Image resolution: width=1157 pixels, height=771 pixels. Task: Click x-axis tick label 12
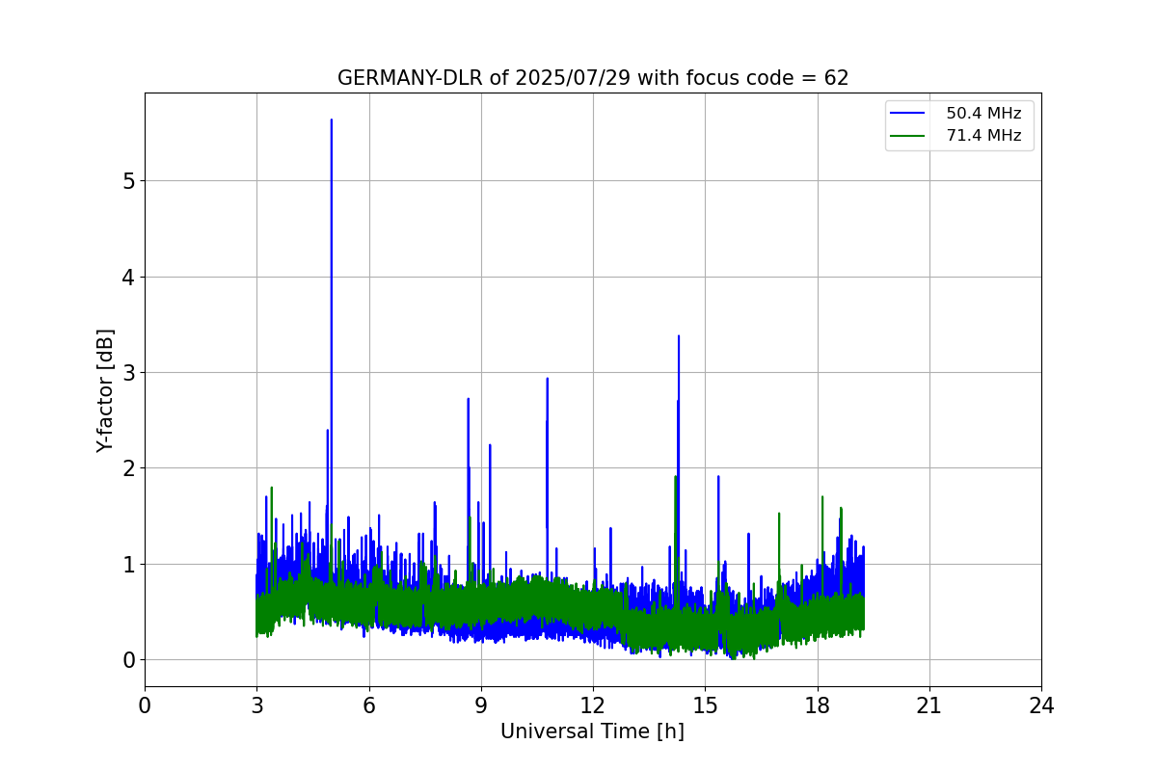[x=593, y=705]
